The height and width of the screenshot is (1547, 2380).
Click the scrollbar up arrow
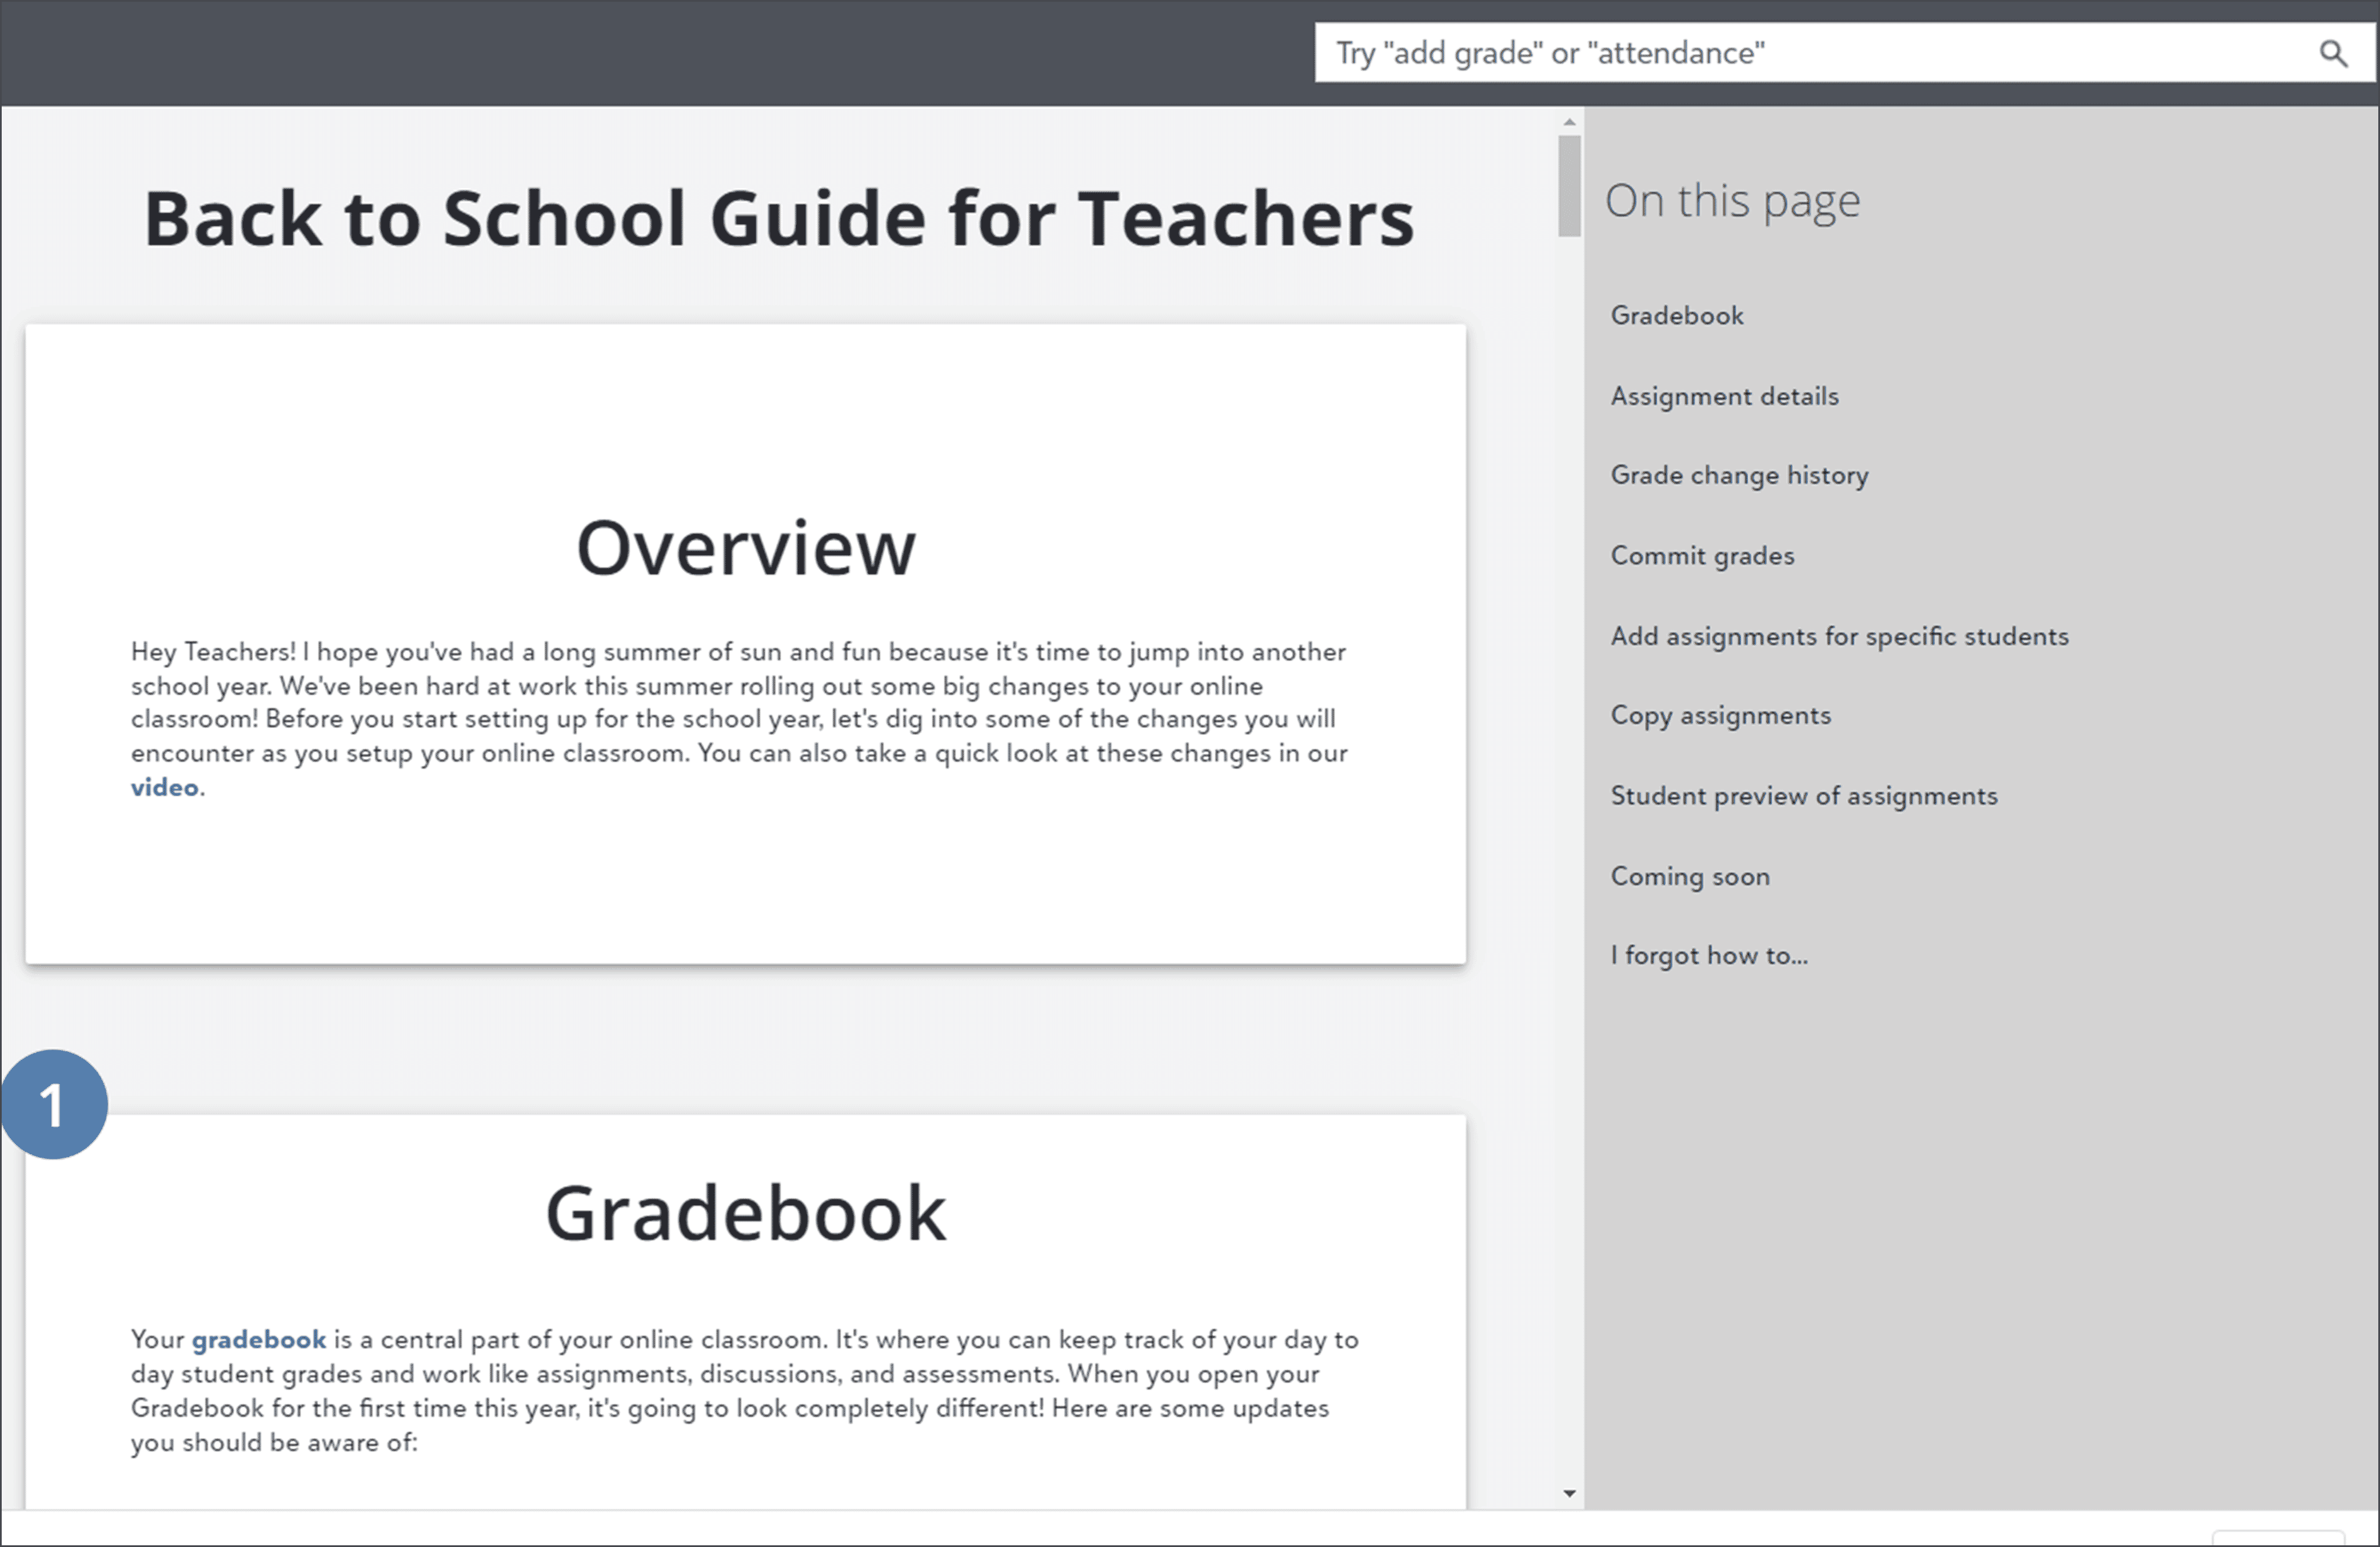(1569, 122)
